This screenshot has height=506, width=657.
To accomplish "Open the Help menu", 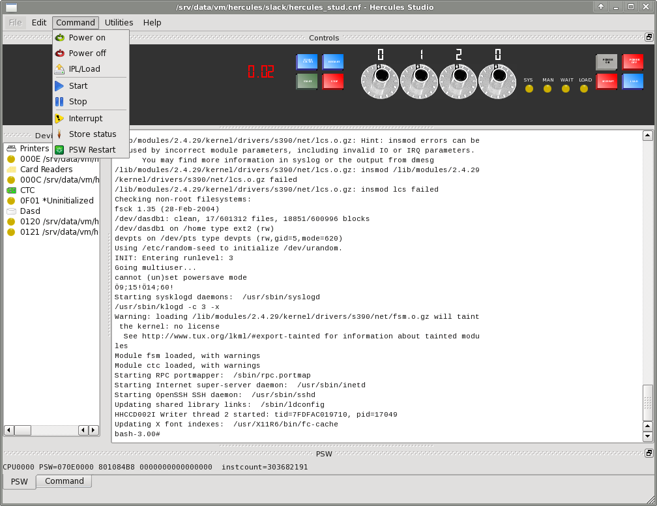I will [x=152, y=23].
